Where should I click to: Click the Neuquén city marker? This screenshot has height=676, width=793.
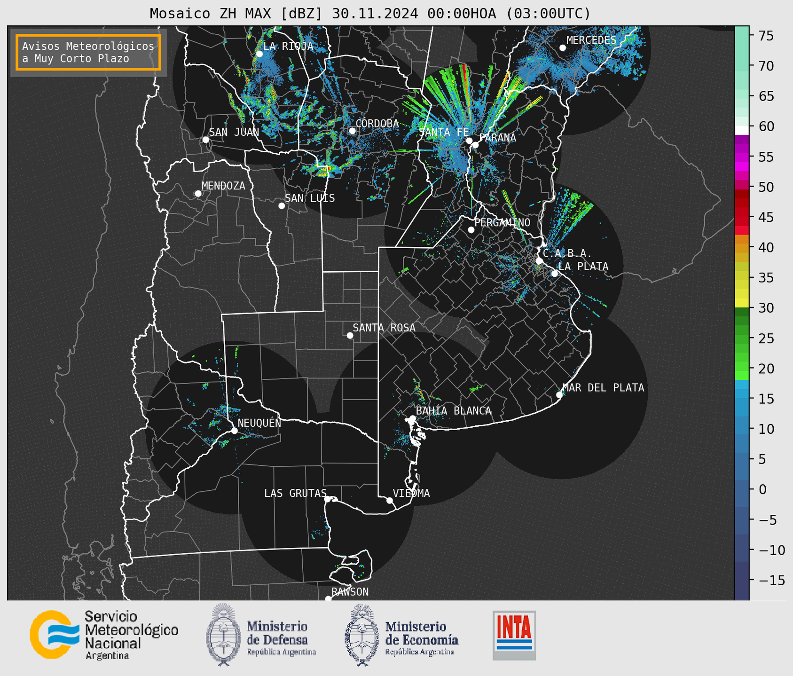pos(234,431)
